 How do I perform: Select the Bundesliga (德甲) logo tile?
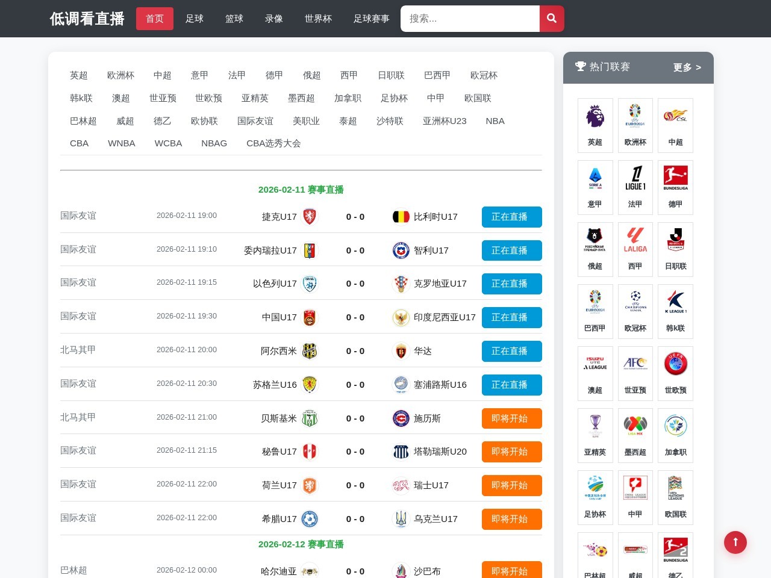[x=675, y=187]
